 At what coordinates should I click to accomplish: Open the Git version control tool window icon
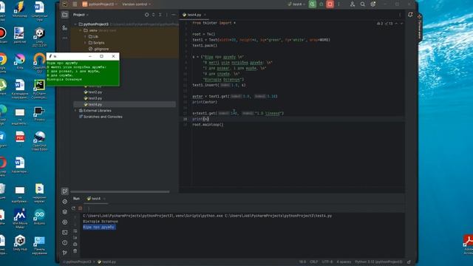(65, 253)
